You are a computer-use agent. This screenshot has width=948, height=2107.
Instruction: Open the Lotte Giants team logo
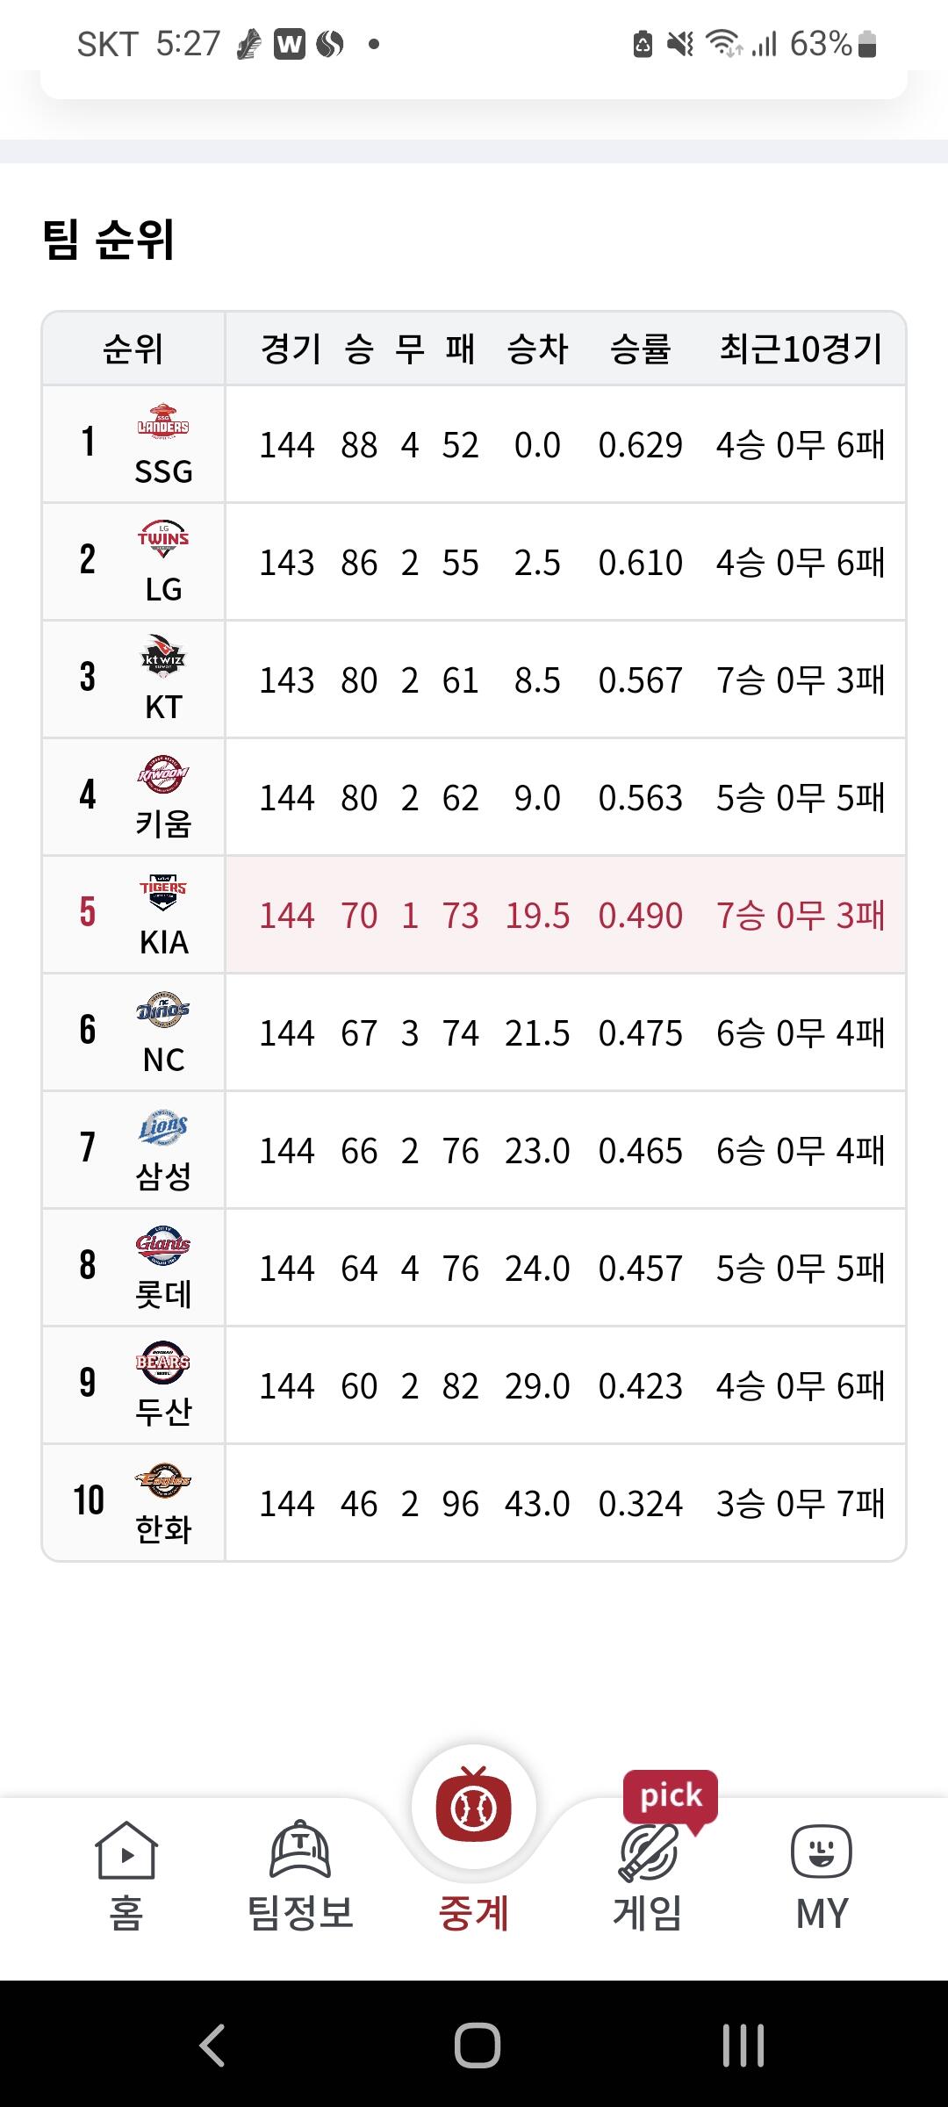(163, 1244)
